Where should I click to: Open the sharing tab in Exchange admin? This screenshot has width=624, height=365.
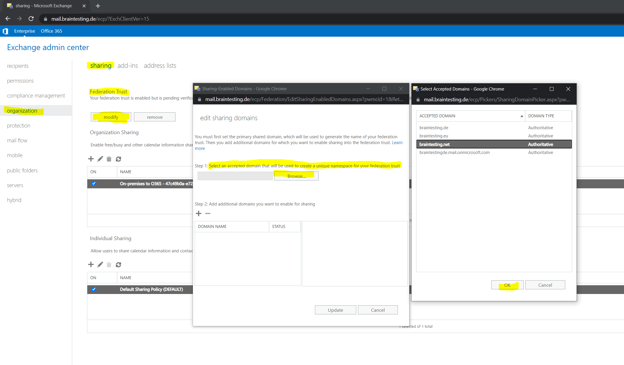(x=101, y=65)
